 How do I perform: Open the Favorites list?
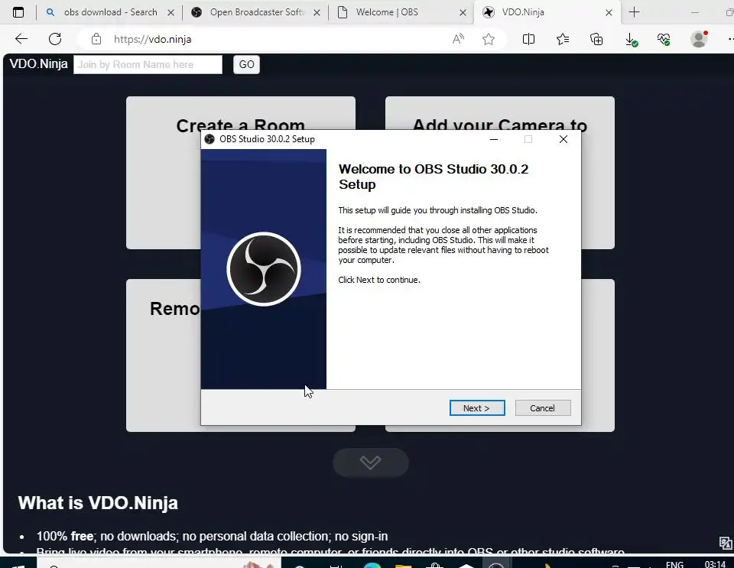[x=563, y=39]
